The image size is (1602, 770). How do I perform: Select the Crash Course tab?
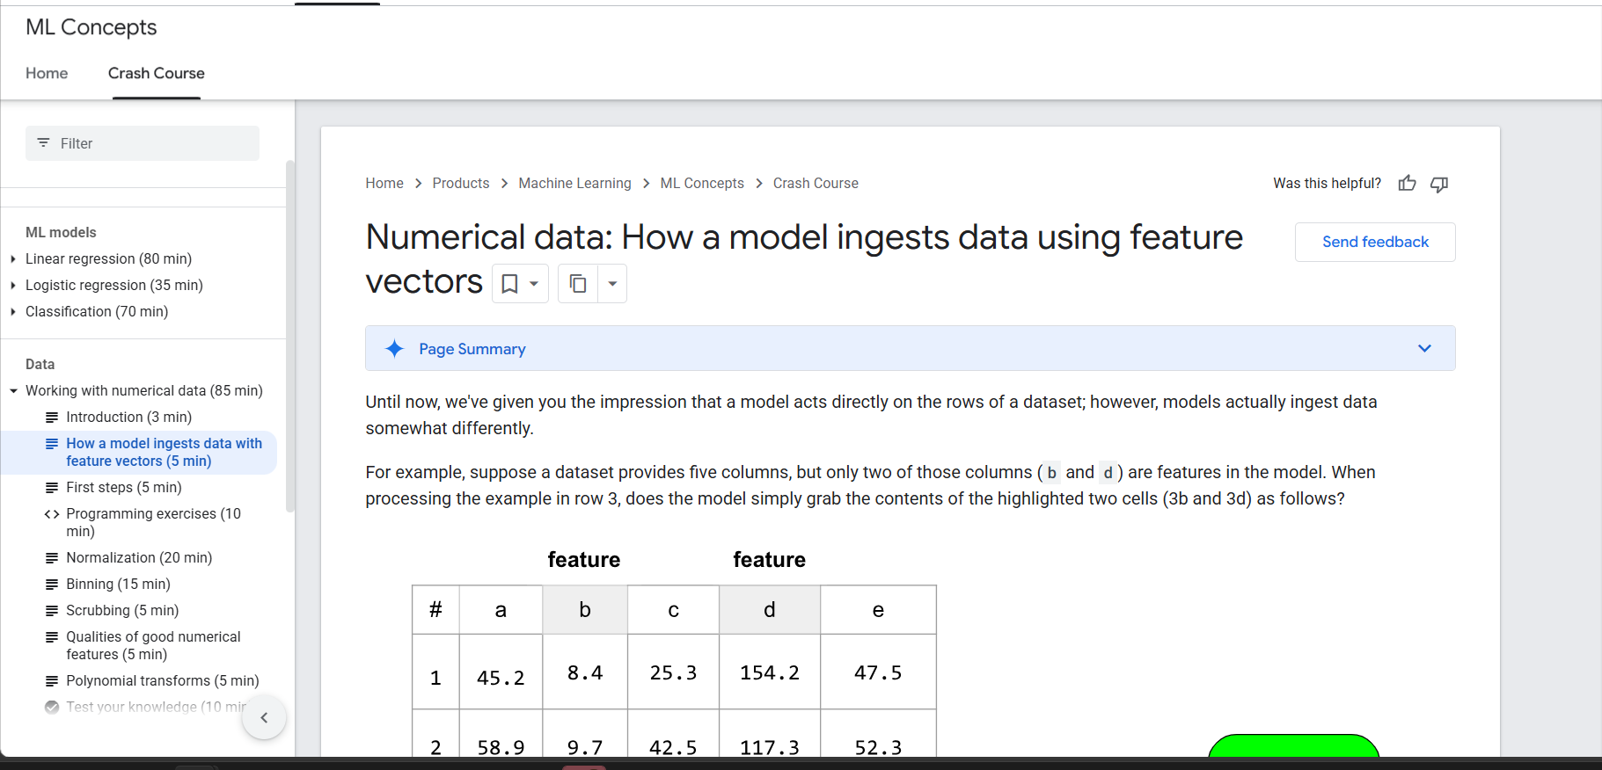157,73
